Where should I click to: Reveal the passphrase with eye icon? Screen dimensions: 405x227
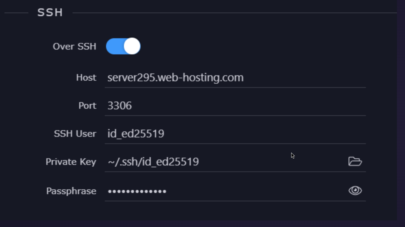click(355, 191)
